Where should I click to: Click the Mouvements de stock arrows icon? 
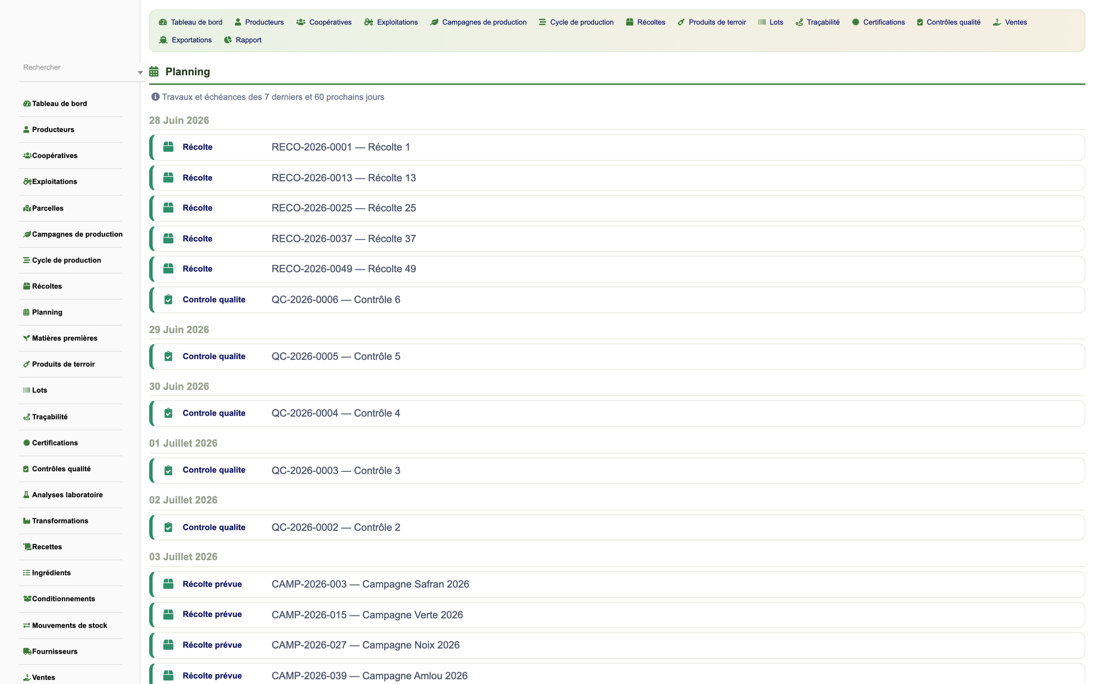tap(26, 625)
